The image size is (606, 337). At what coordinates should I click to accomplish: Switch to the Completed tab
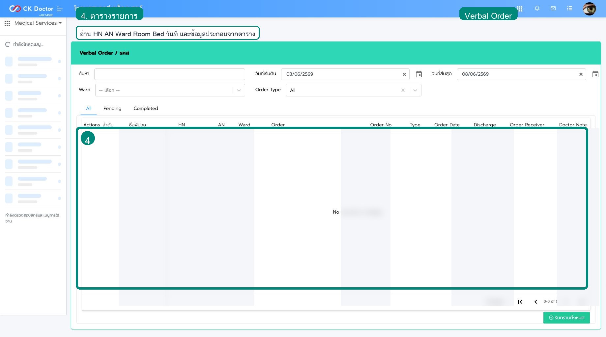pyautogui.click(x=146, y=108)
